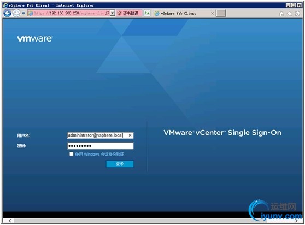The image size is (305, 225).
Task: Click the browser forward arrow button
Action: click(16, 14)
